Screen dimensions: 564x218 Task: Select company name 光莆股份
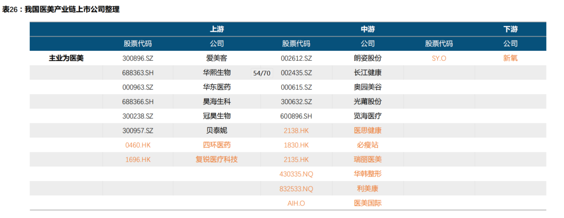(x=368, y=102)
